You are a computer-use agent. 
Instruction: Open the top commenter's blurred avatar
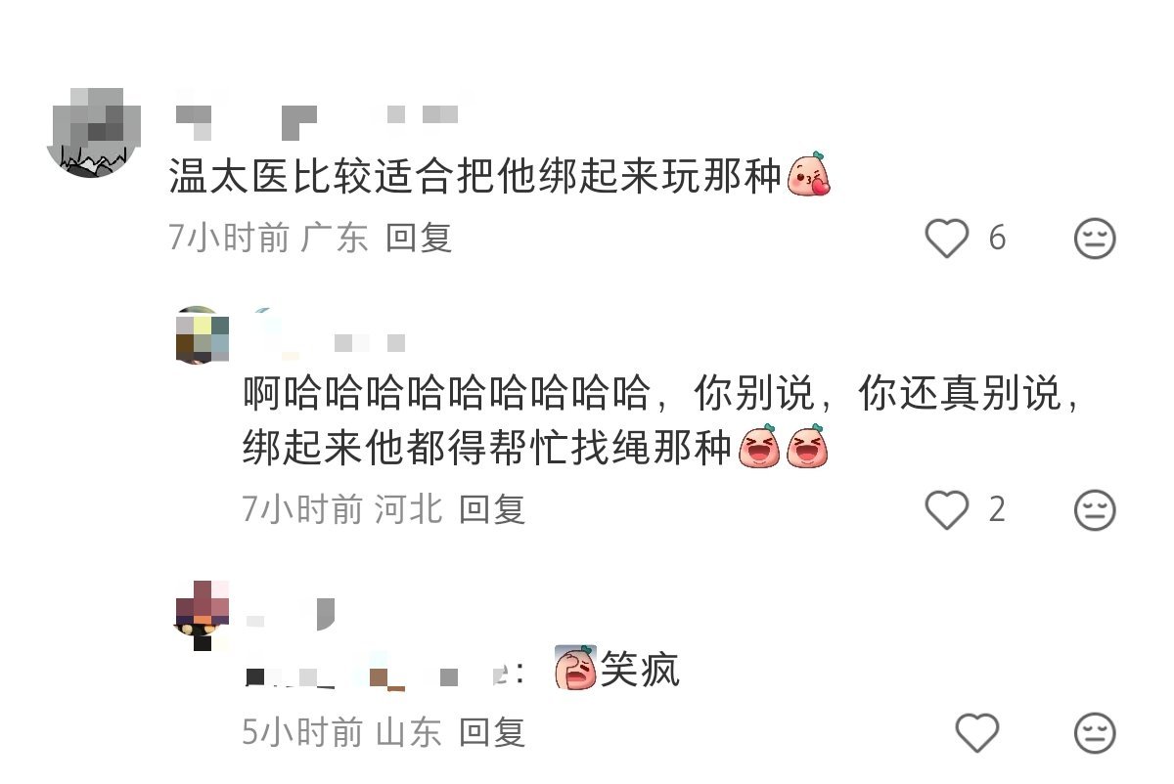coord(92,132)
